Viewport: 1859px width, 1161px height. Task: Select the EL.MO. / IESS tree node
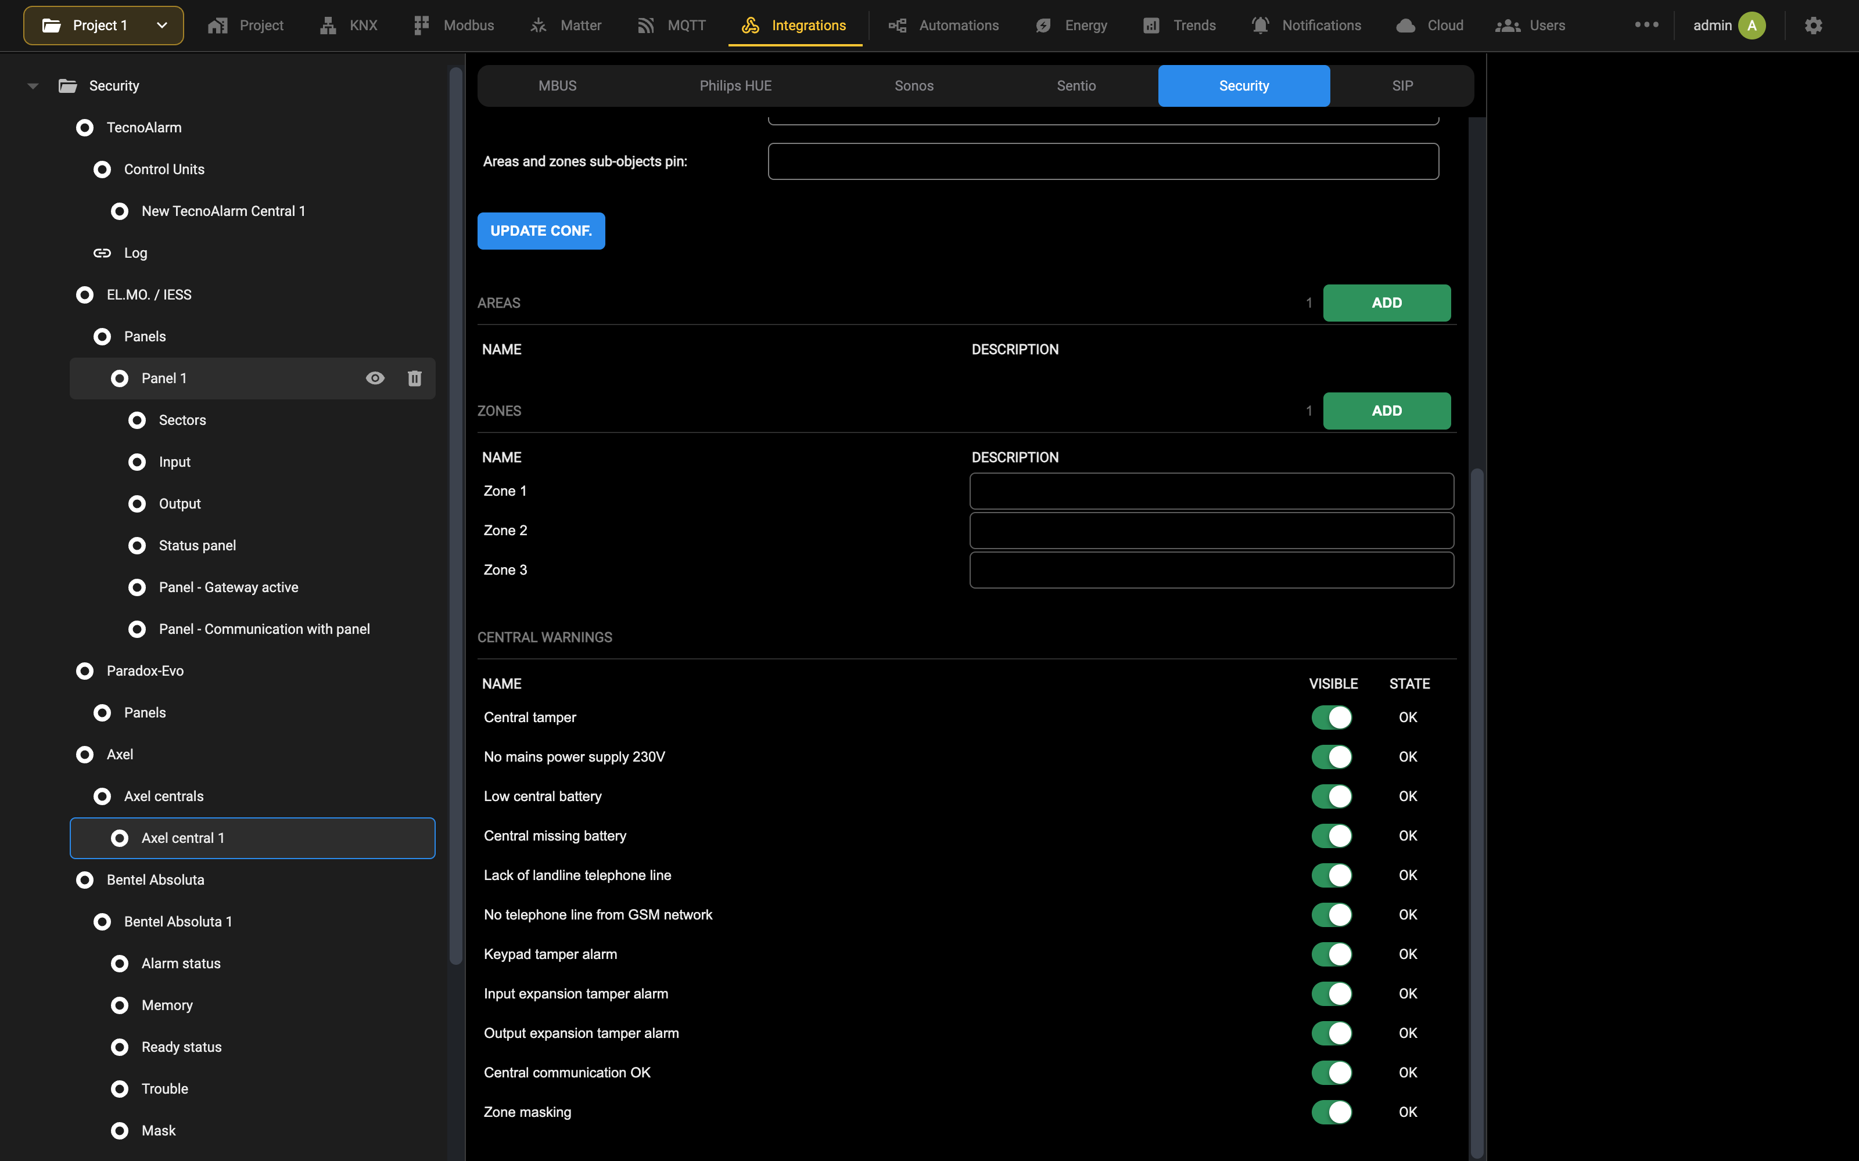click(149, 295)
